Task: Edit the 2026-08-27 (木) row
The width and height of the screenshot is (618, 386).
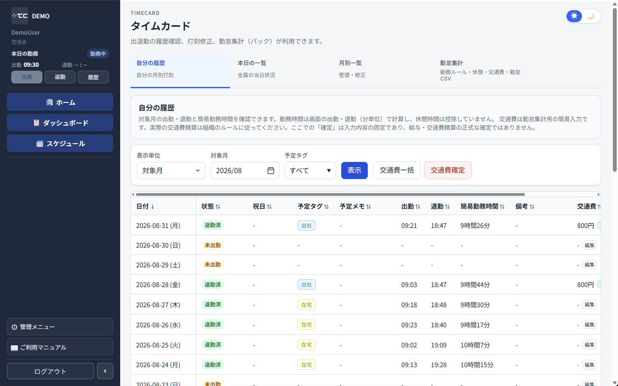Action: 589,305
